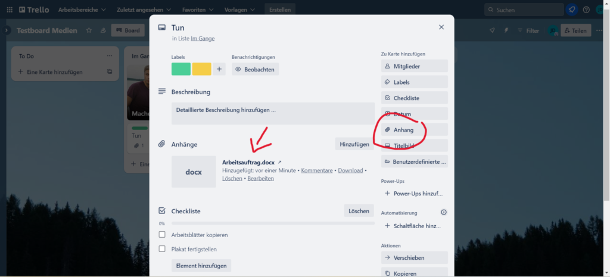Open the Power-Ups rocket icon in board bar
610x277 pixels.
[492, 30]
